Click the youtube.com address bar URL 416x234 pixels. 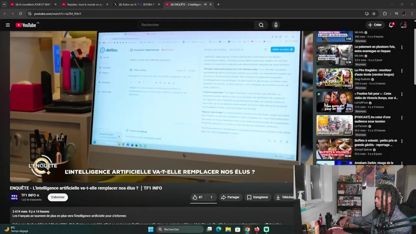pos(58,14)
